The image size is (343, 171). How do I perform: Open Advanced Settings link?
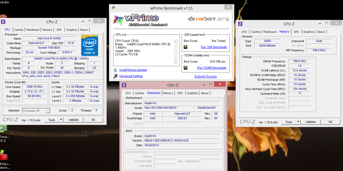(131, 76)
